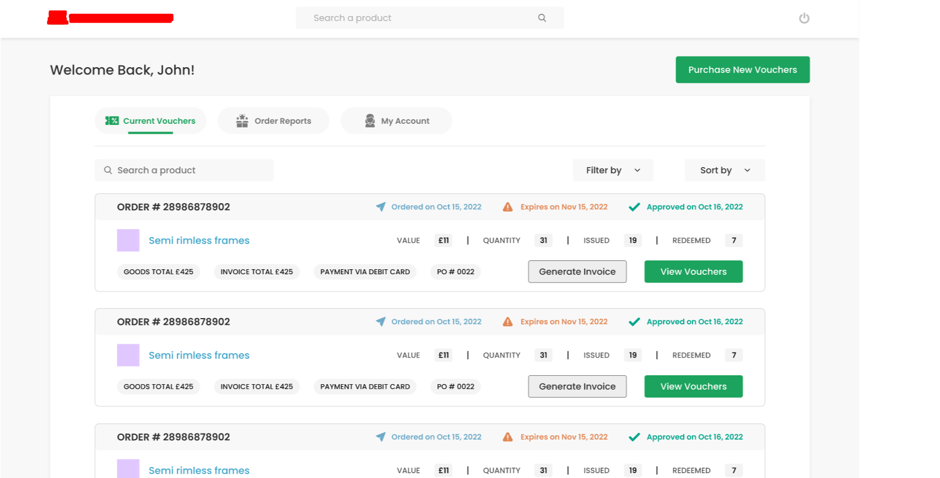Screen dimensions: 940x478
Task: Click the expiry warning triangle on first order
Action: coord(507,207)
